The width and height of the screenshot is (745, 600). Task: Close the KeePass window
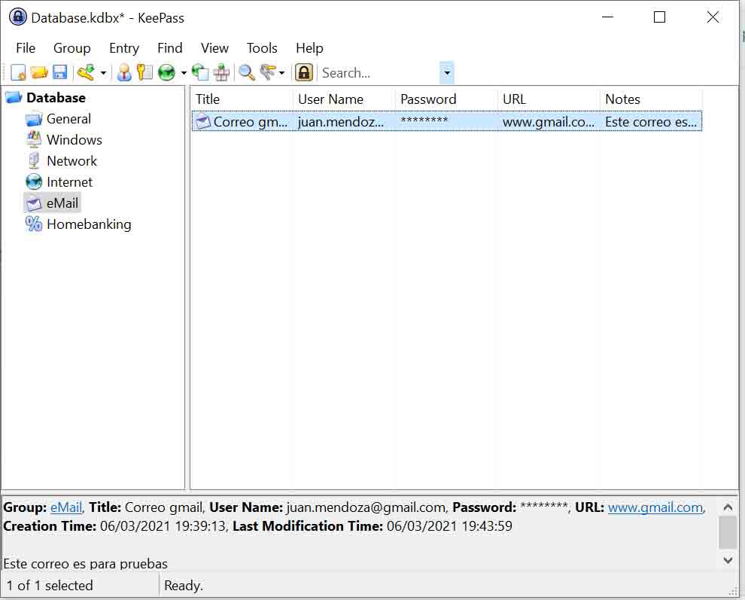coord(713,17)
